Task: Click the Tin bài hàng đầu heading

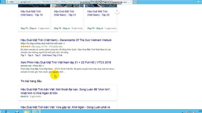Action: coord(31,81)
